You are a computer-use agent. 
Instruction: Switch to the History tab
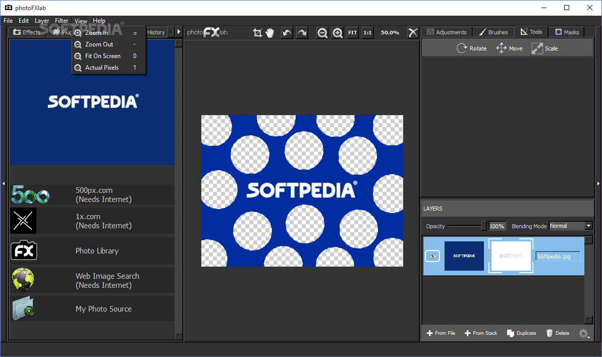tap(156, 32)
